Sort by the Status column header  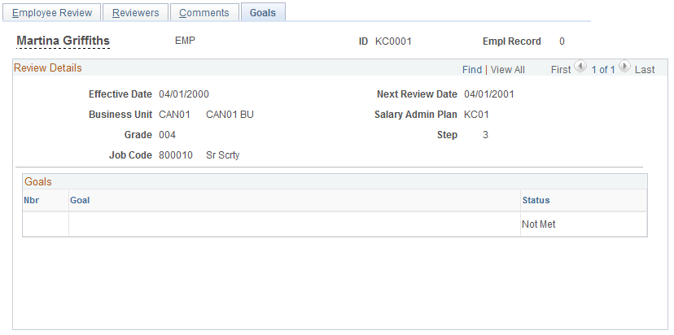point(536,200)
